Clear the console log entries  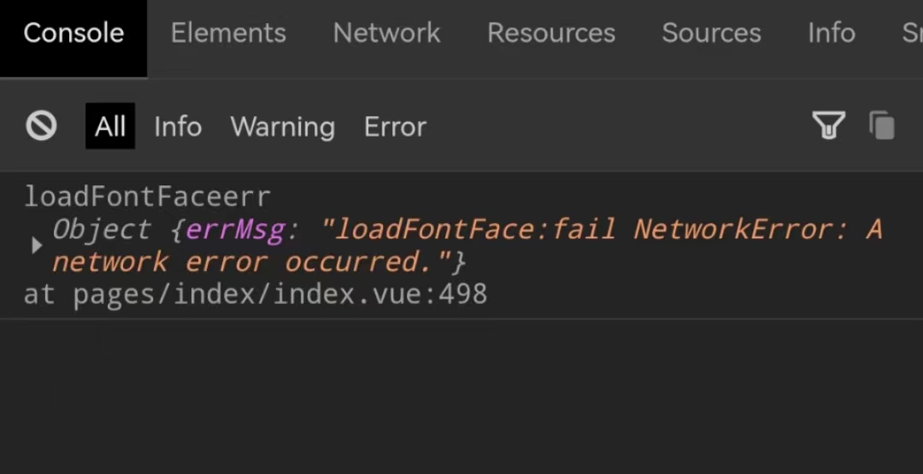click(41, 126)
